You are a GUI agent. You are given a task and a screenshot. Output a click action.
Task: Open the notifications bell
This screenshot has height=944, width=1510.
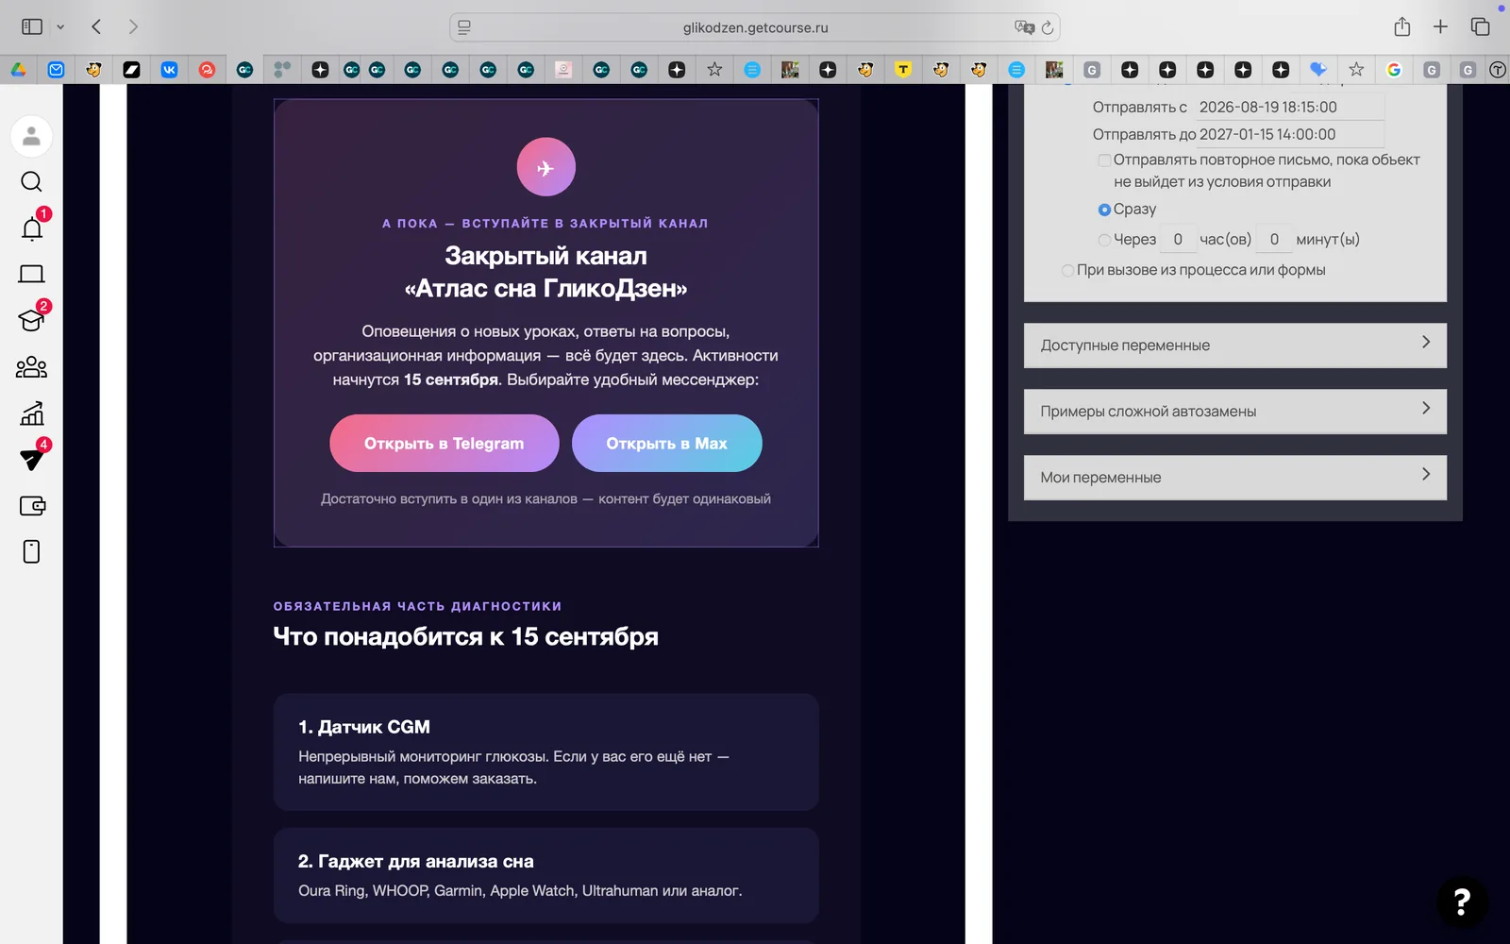(31, 228)
